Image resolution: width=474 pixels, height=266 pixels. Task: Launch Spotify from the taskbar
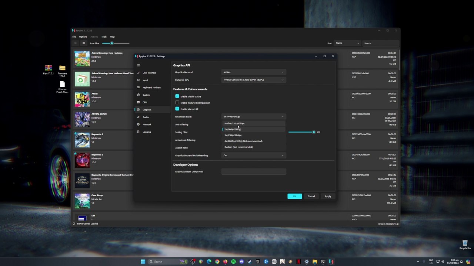click(x=233, y=262)
